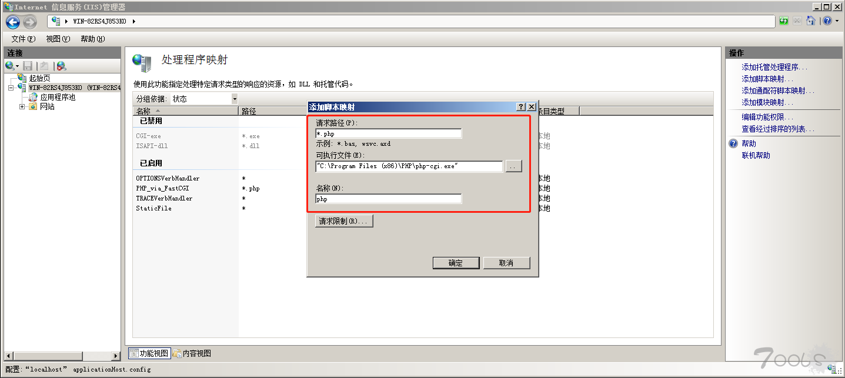Expand the 网站 tree node
Screen dimensions: 845x378
point(22,106)
